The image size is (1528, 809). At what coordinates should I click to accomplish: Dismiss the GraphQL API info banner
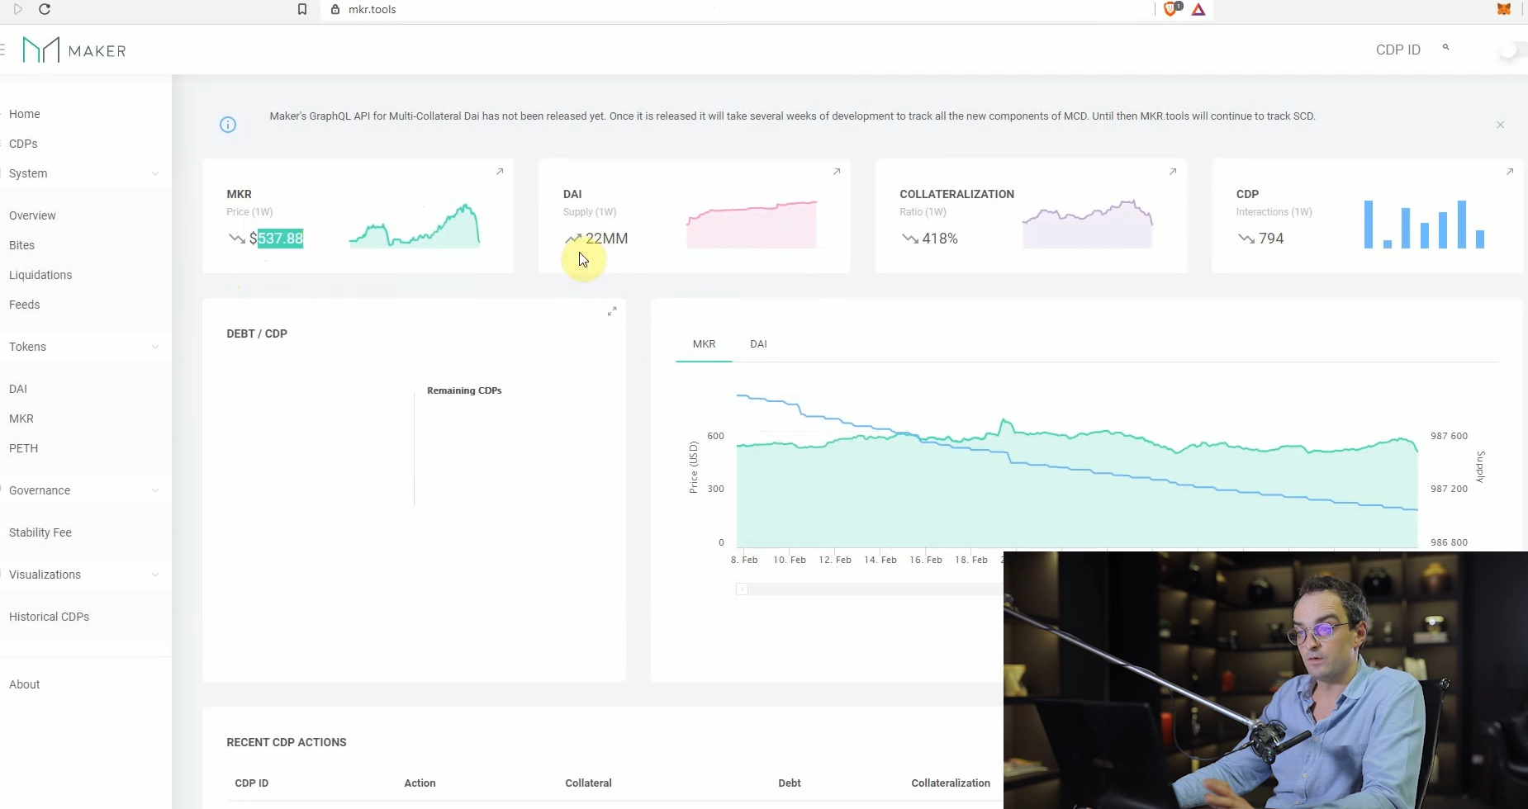point(1500,125)
